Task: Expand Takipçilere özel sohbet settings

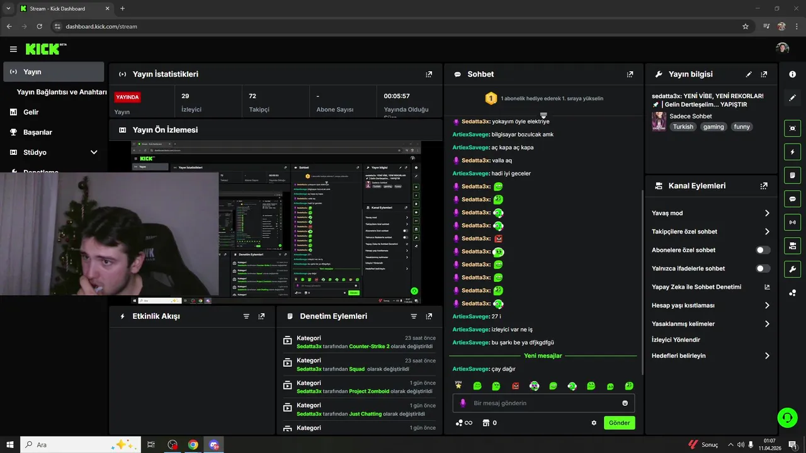Action: [x=711, y=232]
